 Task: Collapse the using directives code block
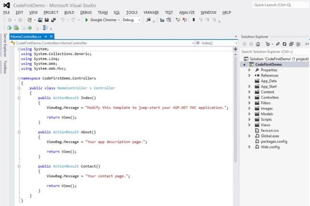coord(19,49)
